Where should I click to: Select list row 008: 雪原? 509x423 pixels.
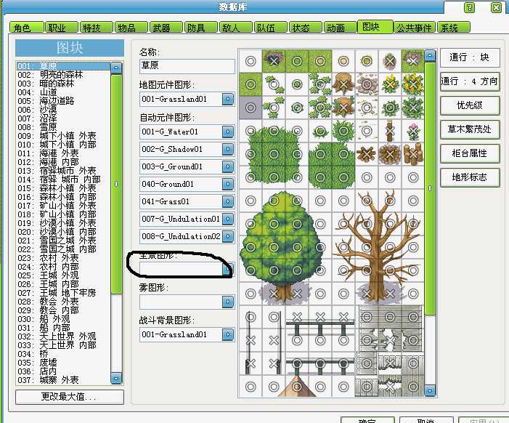pyautogui.click(x=63, y=127)
